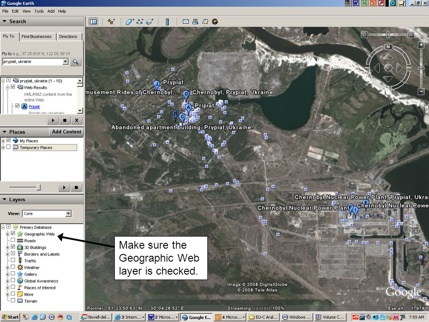429x322 pixels.
Task: Click the Add Placemark toolbar icon
Action: 111,21
